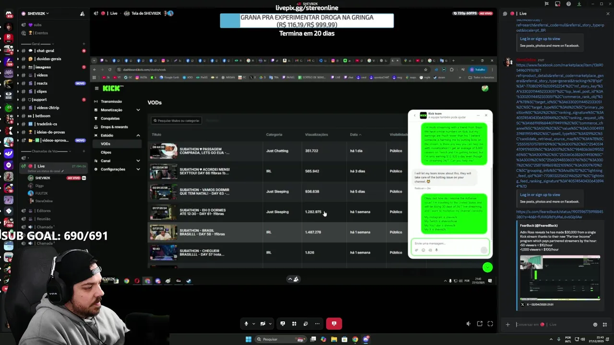Open the activities icon in call bar

click(x=294, y=323)
